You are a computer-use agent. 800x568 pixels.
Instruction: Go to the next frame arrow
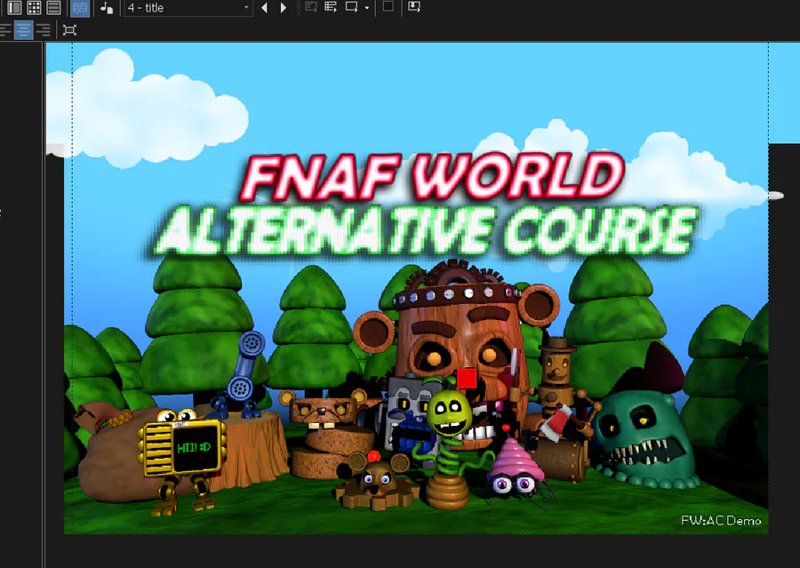coord(284,7)
